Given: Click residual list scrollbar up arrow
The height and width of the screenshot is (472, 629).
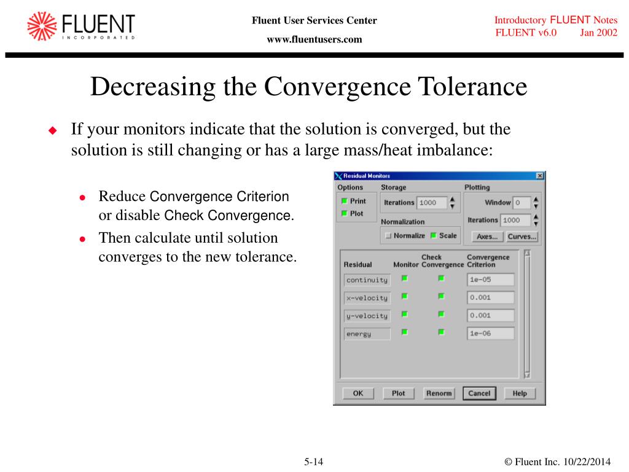Looking at the screenshot, I should [x=528, y=253].
